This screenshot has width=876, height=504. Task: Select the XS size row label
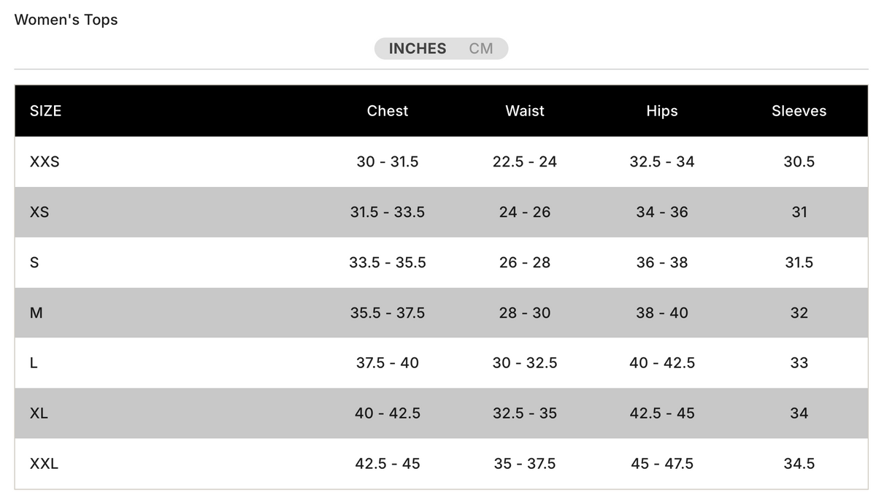click(39, 212)
